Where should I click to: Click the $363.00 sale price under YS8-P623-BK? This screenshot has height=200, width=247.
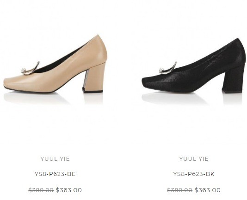click(208, 190)
